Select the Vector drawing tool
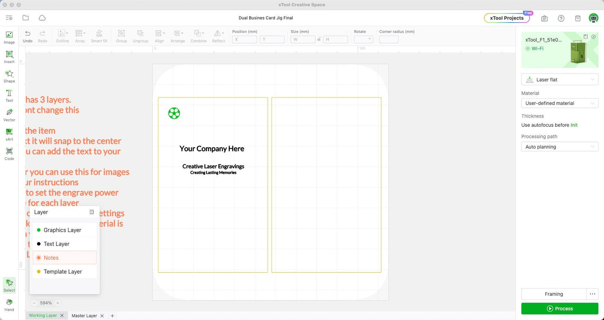Screen dimensions: 604x320 point(9,115)
